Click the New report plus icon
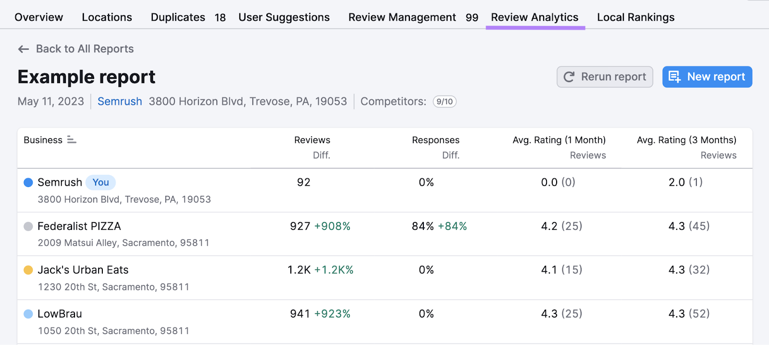This screenshot has width=769, height=345. click(x=675, y=77)
